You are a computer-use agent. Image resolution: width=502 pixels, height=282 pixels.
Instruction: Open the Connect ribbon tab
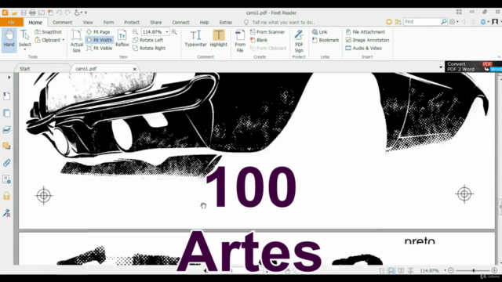(x=180, y=23)
